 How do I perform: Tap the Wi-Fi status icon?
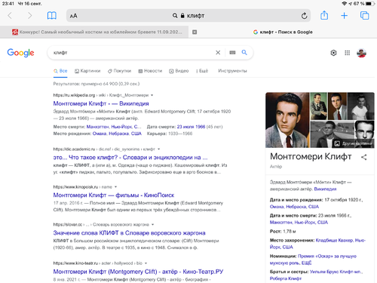tap(344, 4)
